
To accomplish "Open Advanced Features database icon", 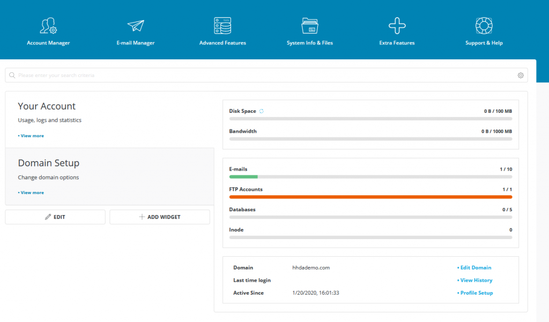I will point(222,26).
